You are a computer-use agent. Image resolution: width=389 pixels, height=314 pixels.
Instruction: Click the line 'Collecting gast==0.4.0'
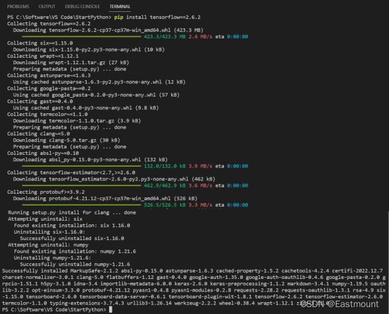(x=40, y=102)
